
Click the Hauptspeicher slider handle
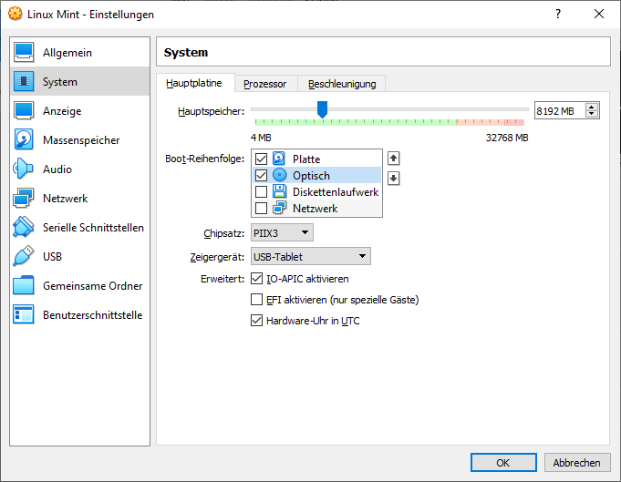pos(323,109)
